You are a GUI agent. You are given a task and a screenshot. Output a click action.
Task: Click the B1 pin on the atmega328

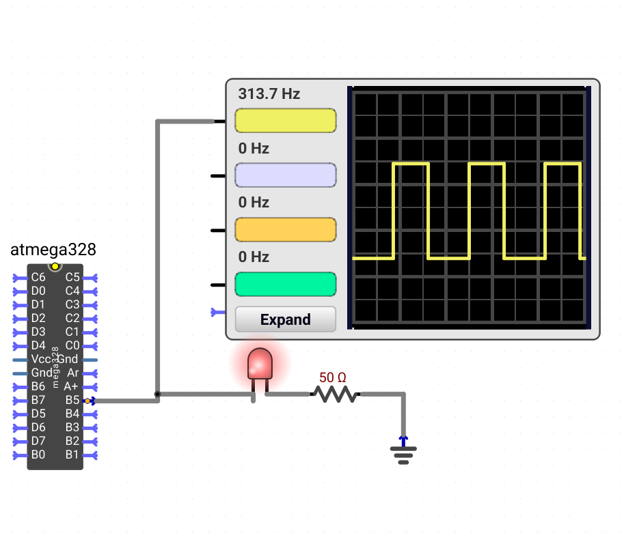(x=90, y=456)
